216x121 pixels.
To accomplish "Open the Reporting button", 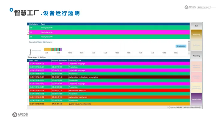I will click(196, 56).
